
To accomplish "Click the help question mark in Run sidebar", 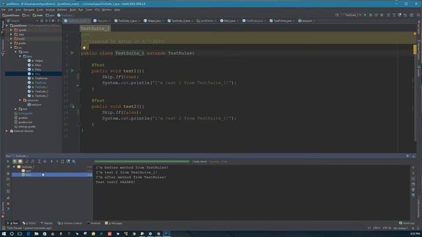I will (x=8, y=209).
